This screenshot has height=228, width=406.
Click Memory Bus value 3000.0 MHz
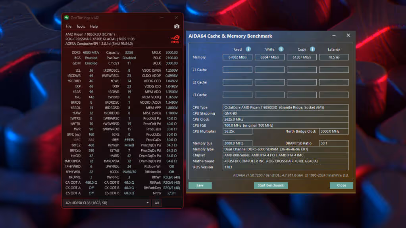coord(237,143)
